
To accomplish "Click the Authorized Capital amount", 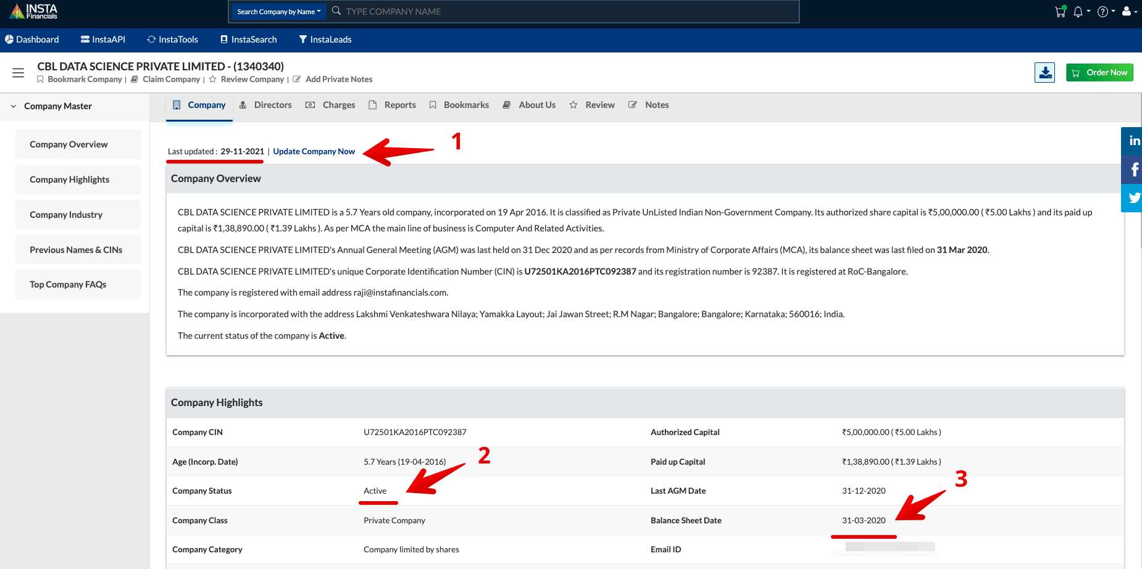I will tap(891, 432).
